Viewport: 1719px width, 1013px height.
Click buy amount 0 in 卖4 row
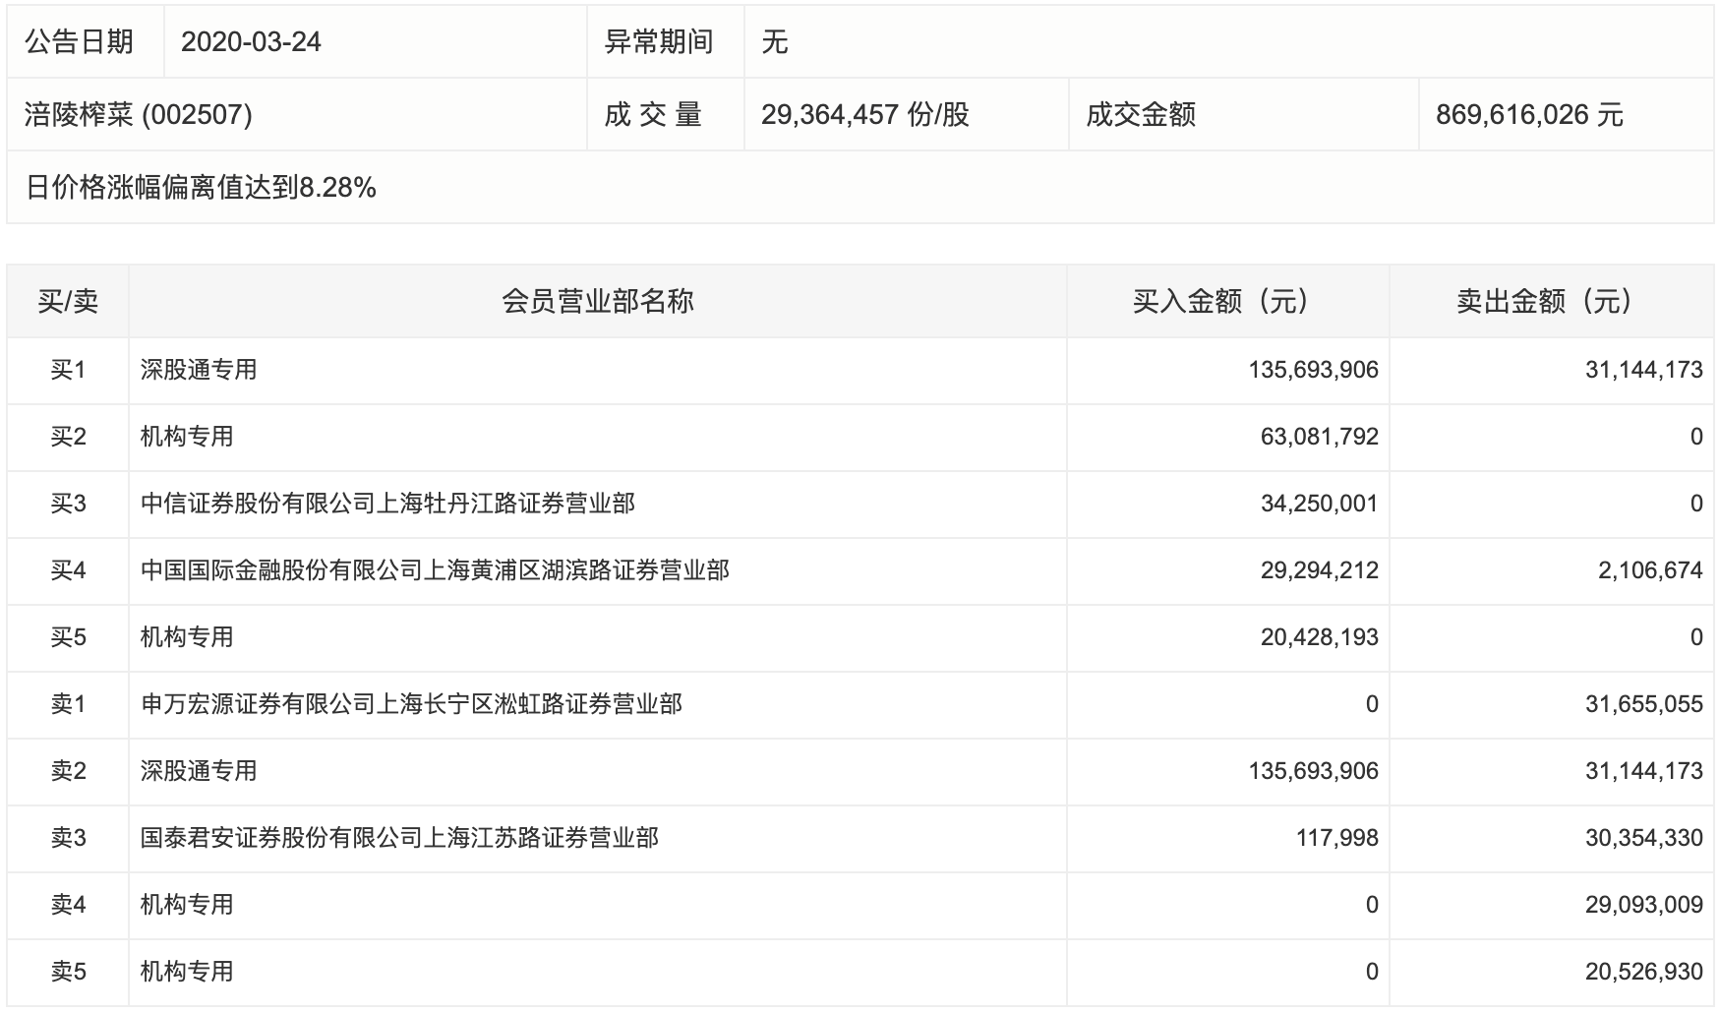coord(1372,905)
